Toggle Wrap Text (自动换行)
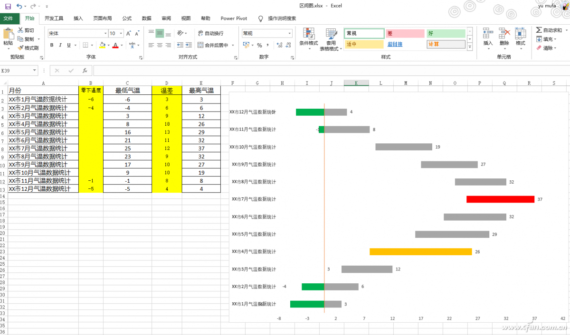This screenshot has width=570, height=335. 210,33
